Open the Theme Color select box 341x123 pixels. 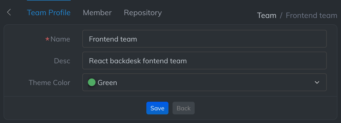[x=204, y=82]
